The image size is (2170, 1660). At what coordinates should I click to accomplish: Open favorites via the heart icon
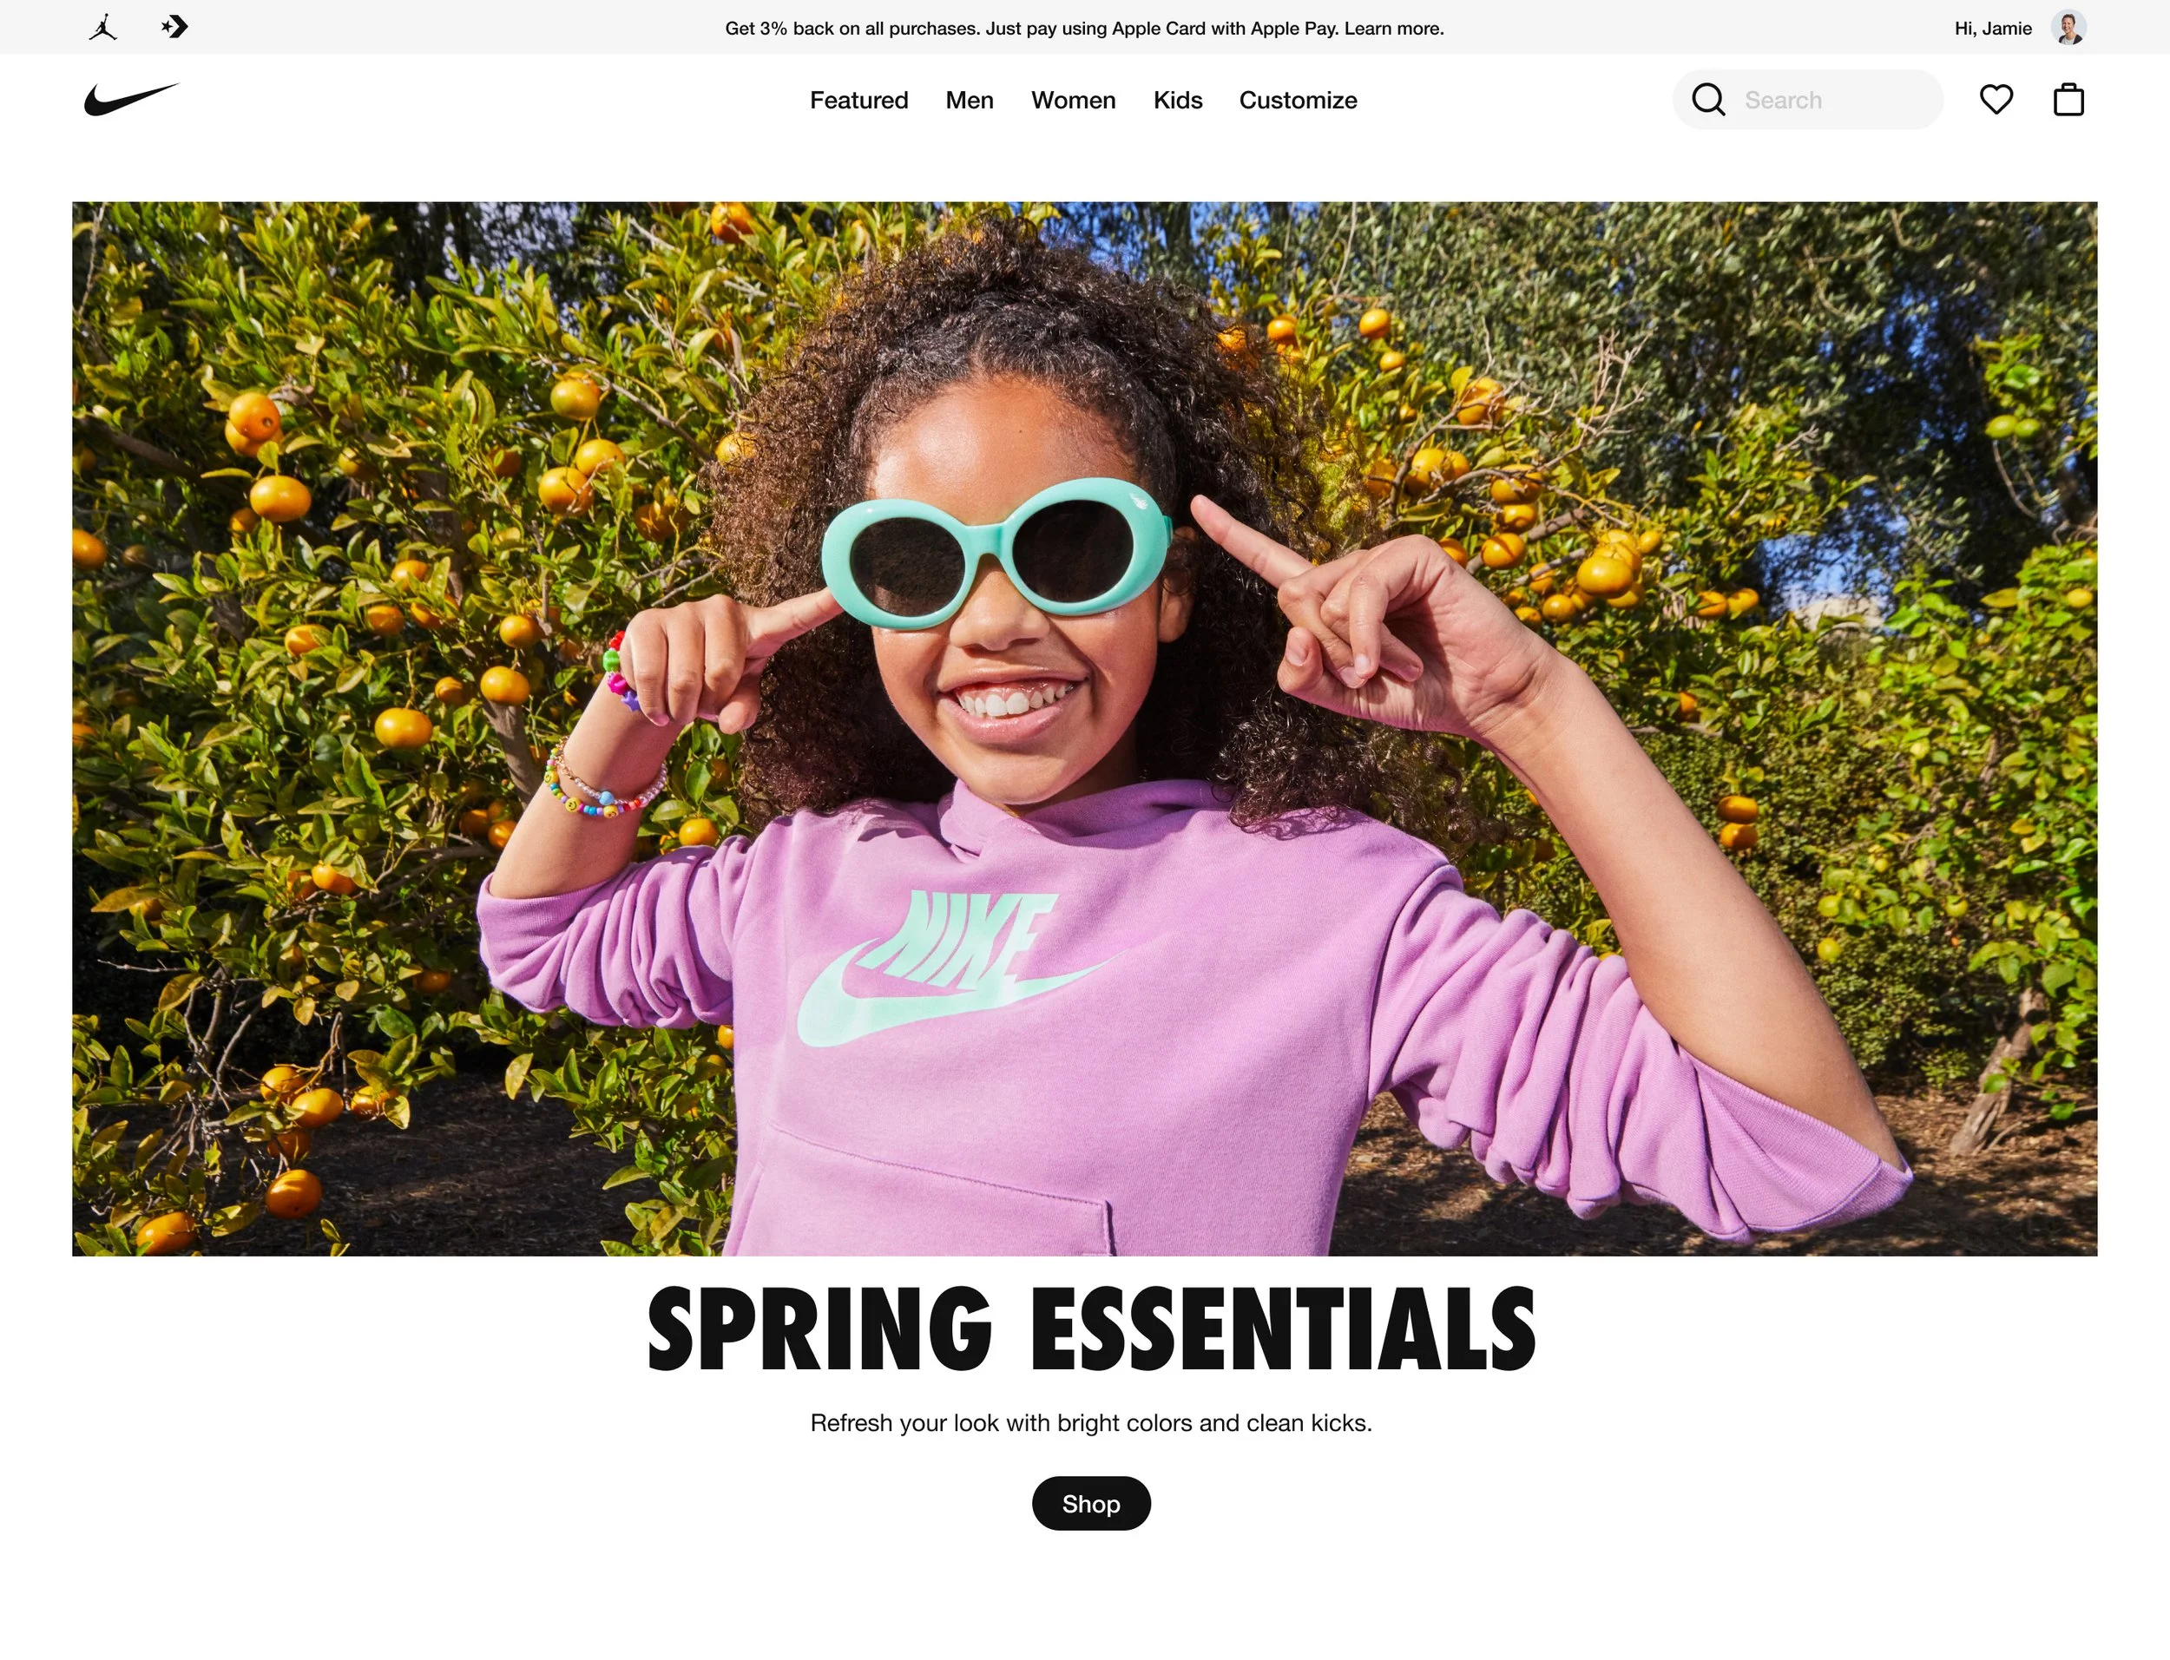1996,100
